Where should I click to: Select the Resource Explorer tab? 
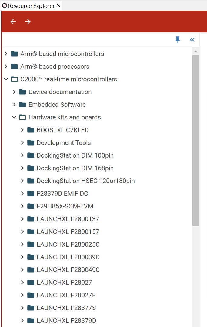pyautogui.click(x=31, y=6)
